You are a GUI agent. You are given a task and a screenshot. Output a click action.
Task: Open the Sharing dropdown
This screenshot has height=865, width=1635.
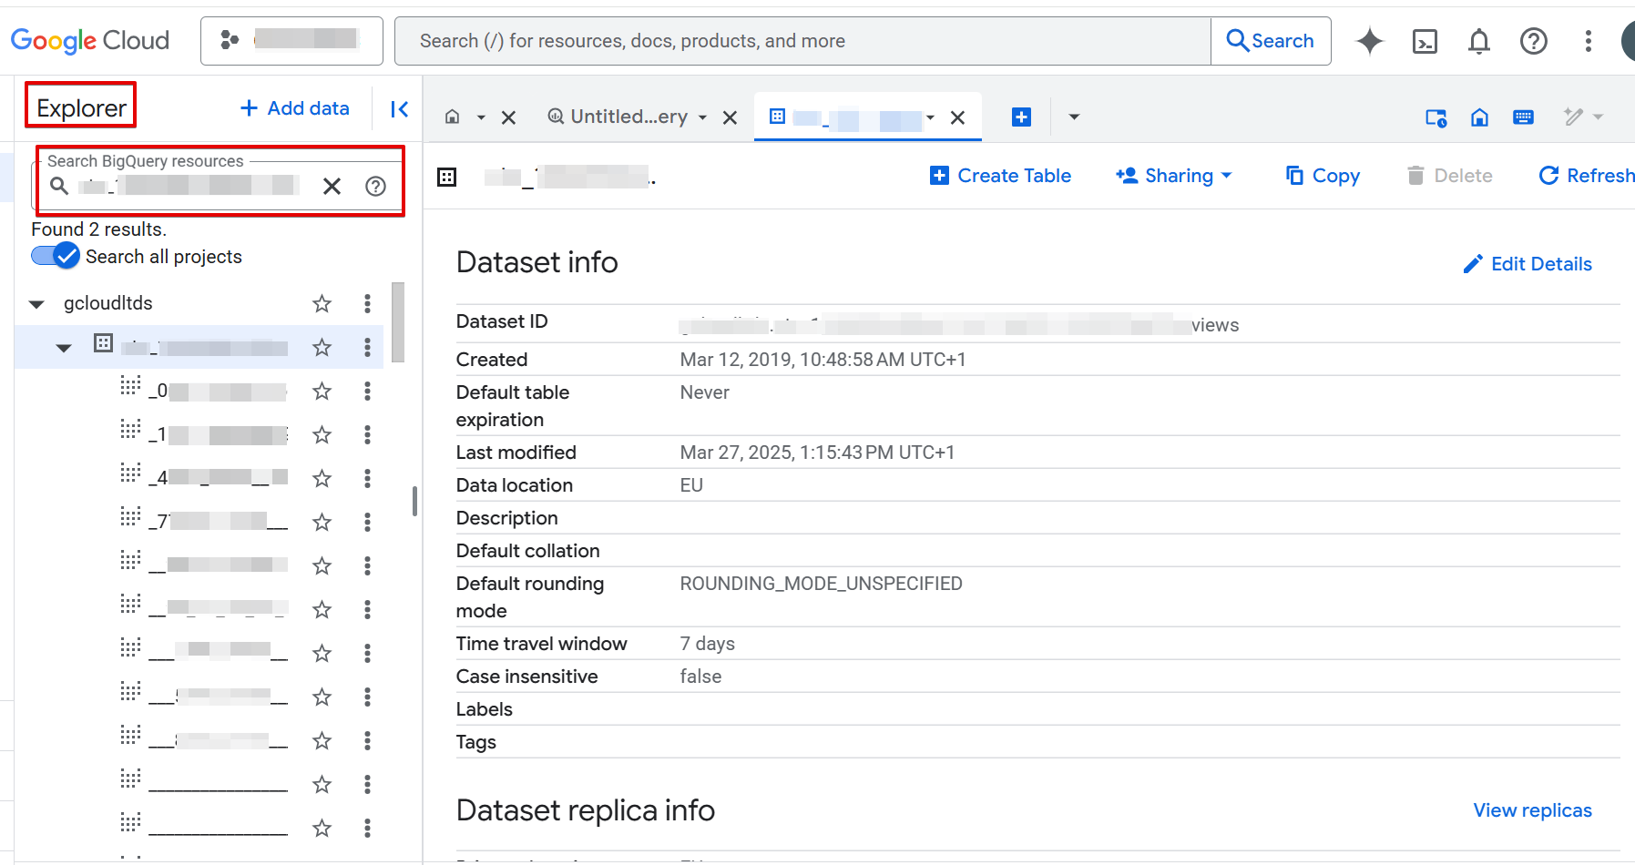point(1174,176)
